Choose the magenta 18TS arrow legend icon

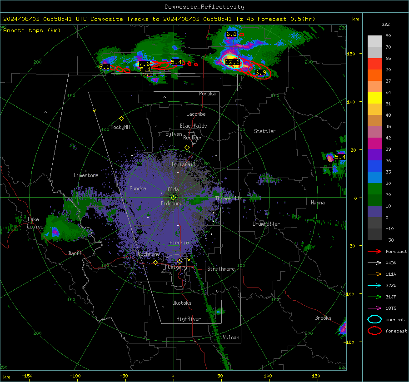374,308
